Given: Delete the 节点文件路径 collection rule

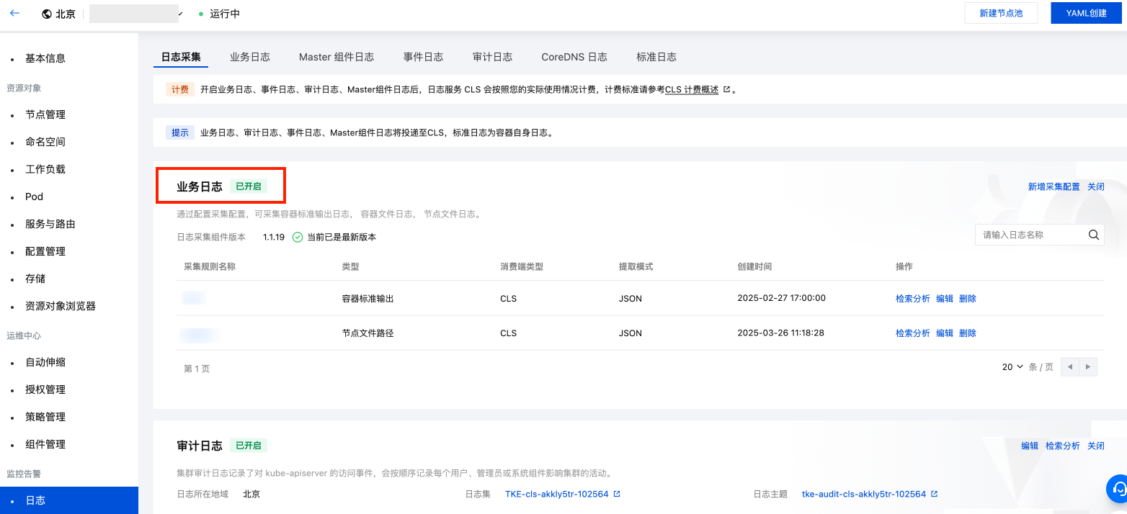Looking at the screenshot, I should 968,333.
